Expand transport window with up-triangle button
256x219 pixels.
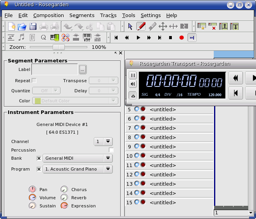(133, 96)
